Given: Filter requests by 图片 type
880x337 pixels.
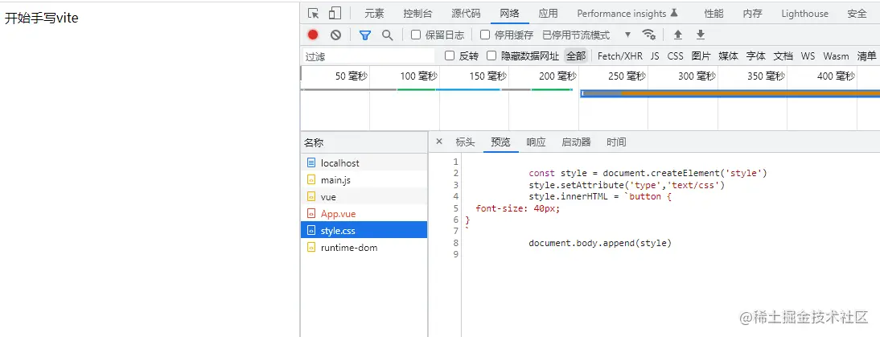Looking at the screenshot, I should [x=701, y=55].
